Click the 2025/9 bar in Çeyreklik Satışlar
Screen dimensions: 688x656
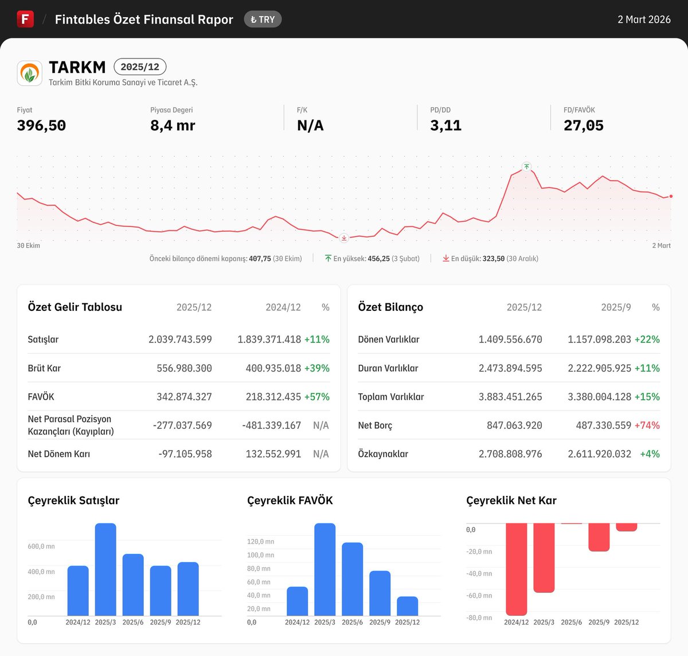[161, 591]
